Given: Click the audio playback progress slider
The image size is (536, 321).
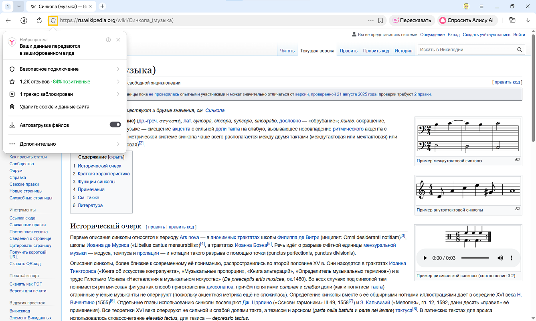Looking at the screenshot, I should pos(475,258).
